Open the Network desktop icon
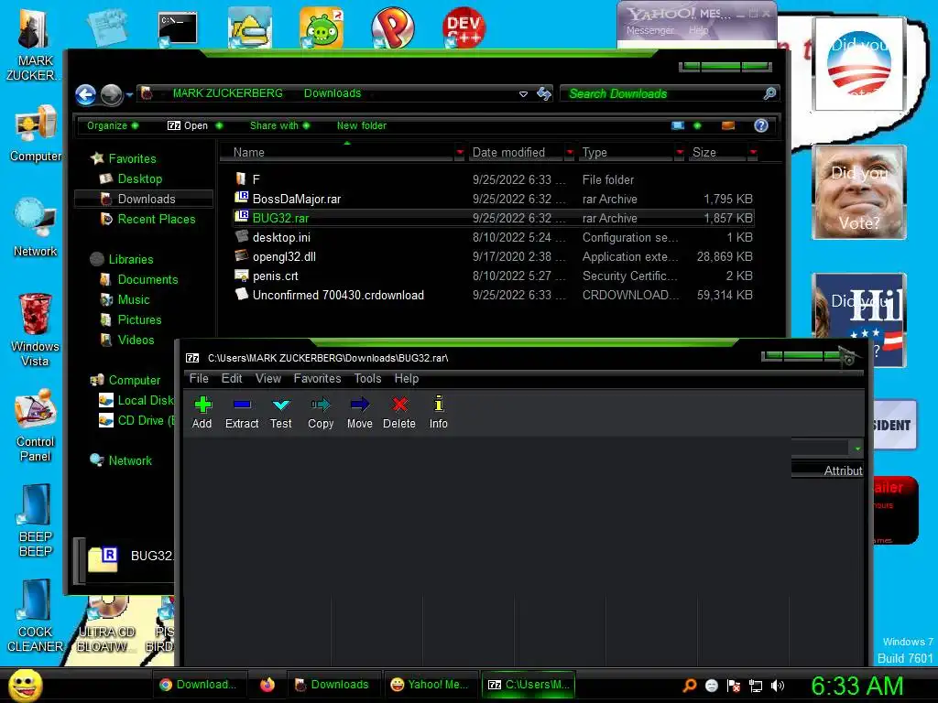Screen dimensions: 938x703 point(36,228)
